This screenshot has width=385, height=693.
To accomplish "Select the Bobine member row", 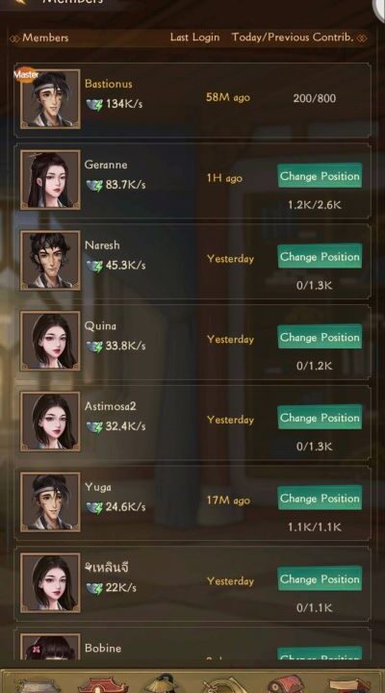I will [192, 645].
